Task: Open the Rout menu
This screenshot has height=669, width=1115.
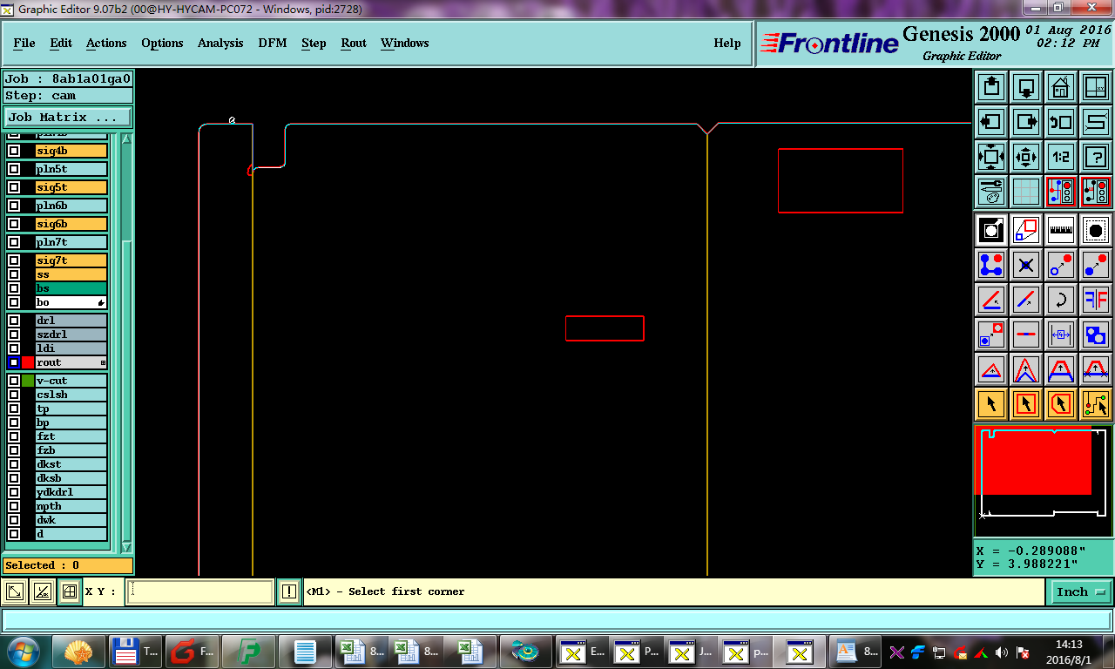Action: 354,43
